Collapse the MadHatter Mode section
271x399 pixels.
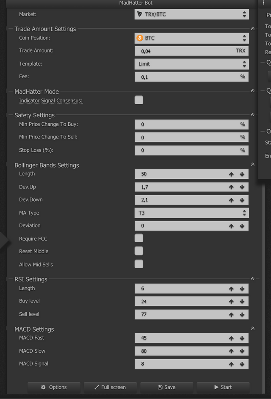(x=253, y=91)
